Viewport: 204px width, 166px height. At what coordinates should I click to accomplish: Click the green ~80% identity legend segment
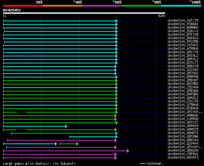point(141,5)
